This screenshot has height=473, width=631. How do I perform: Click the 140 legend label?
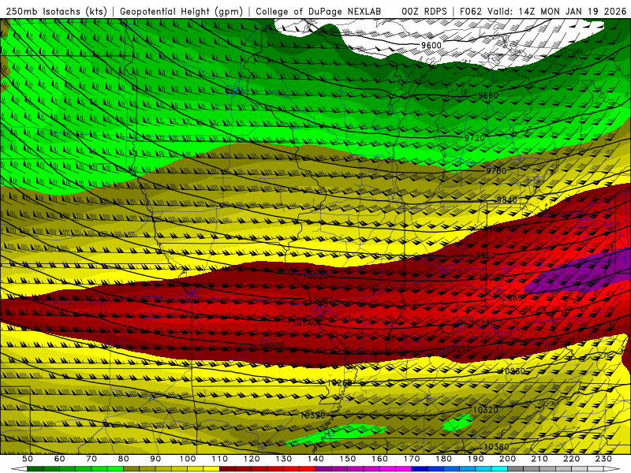315,459
